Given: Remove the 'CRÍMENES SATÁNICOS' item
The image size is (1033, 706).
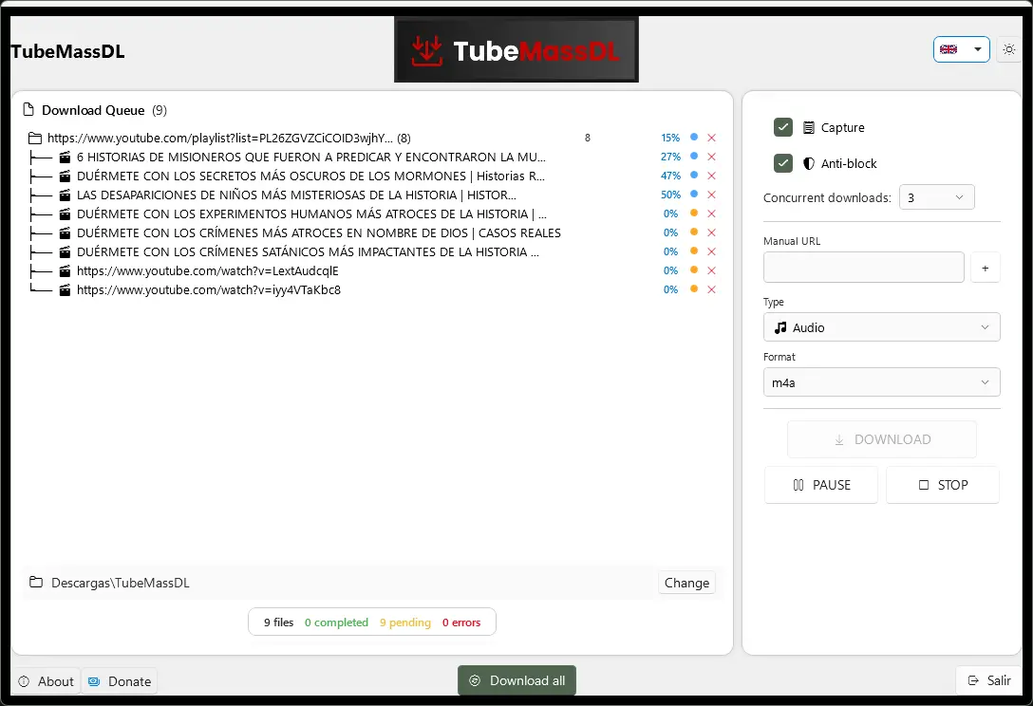Looking at the screenshot, I should point(711,251).
